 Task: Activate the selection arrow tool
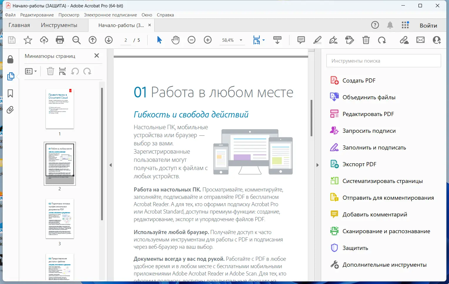coord(159,40)
